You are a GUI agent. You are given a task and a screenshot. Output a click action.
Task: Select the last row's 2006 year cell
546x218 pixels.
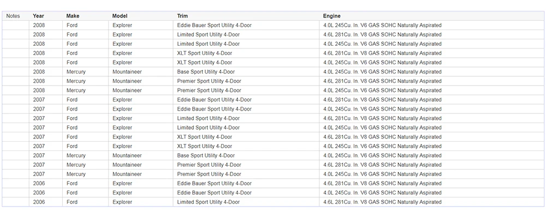click(x=46, y=202)
